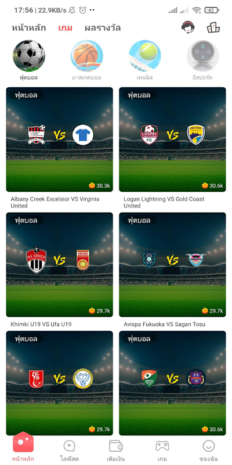Select the basketball category icon

86,56
